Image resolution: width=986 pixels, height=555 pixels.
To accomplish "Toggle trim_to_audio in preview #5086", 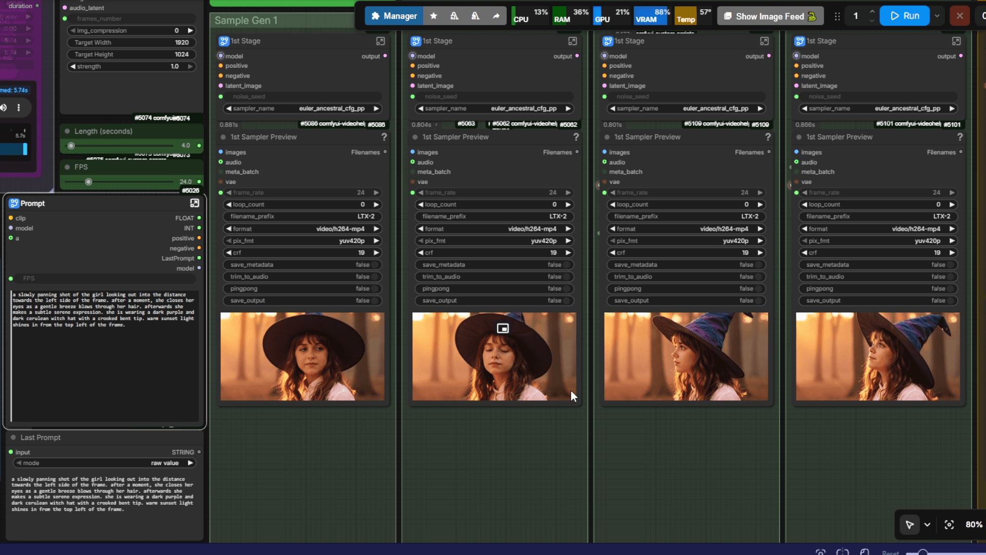I will pyautogui.click(x=304, y=276).
